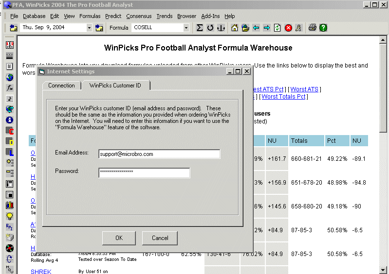This screenshot has height=274, width=389.
Task: Open the MOV sidebar icon
Action: click(x=9, y=269)
